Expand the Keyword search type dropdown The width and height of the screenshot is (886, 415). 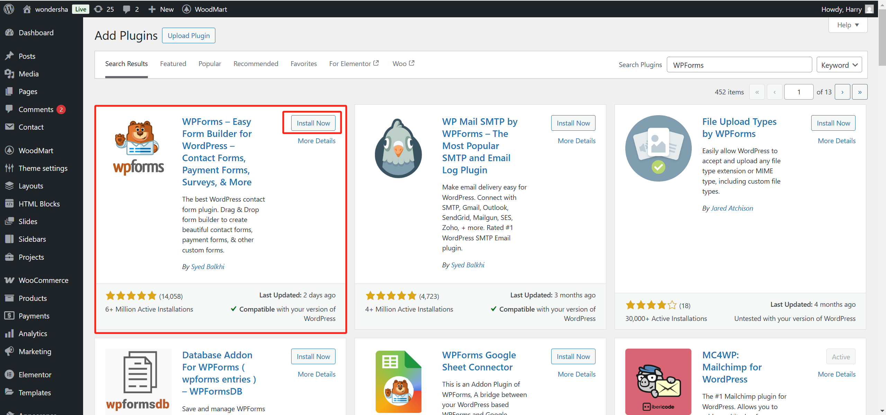(839, 65)
